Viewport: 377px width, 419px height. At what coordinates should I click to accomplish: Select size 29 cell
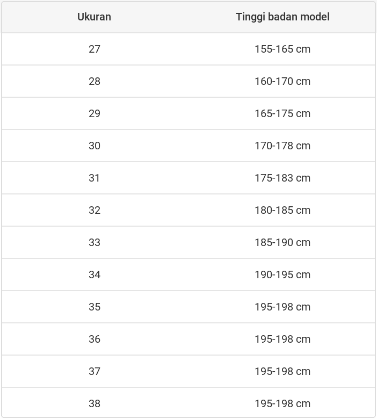[95, 113]
